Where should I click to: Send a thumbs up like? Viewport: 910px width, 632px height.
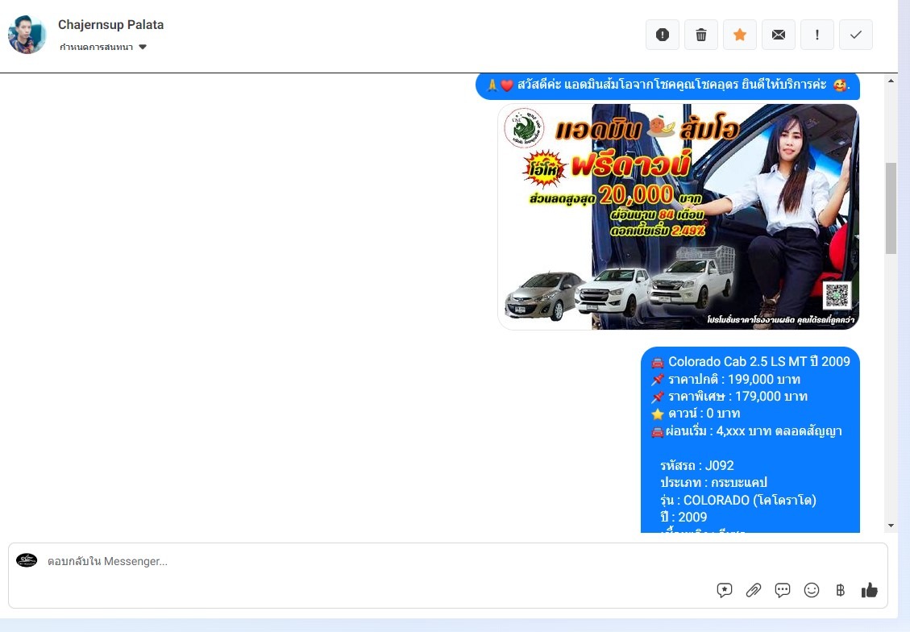click(x=870, y=590)
